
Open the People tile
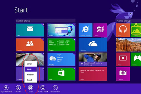coord(30,45)
